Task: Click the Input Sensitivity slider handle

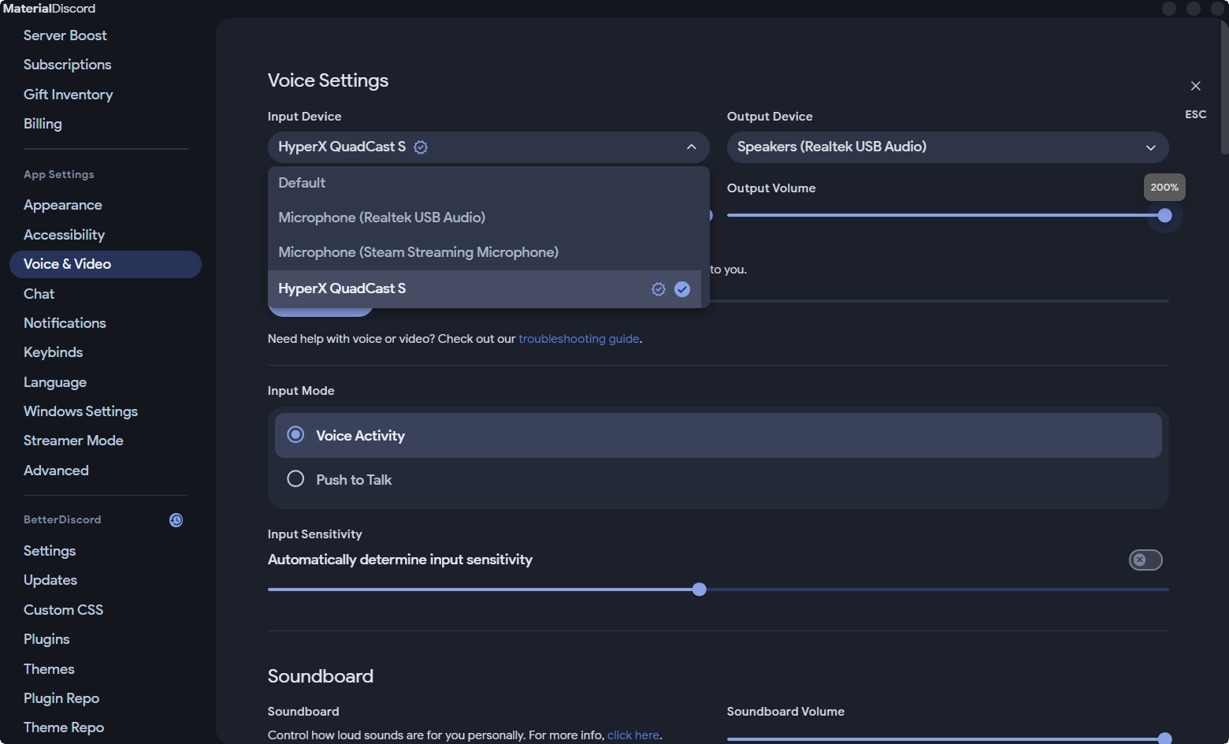Action: click(x=700, y=590)
